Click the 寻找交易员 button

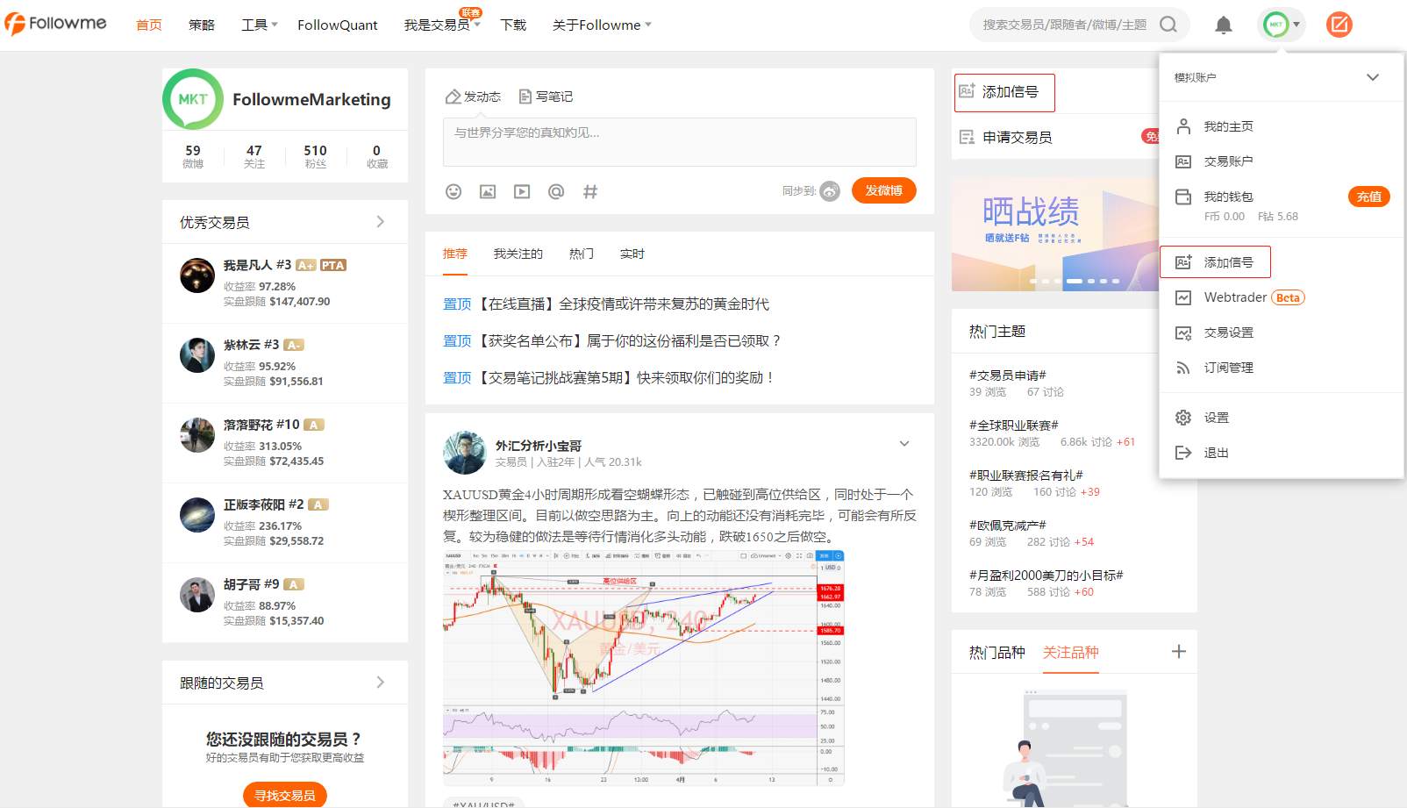click(285, 795)
